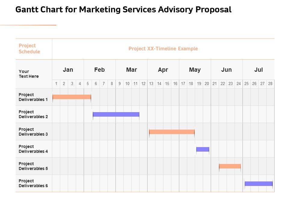
Task: Select the Your Text Here placeholder
Action: (29, 74)
